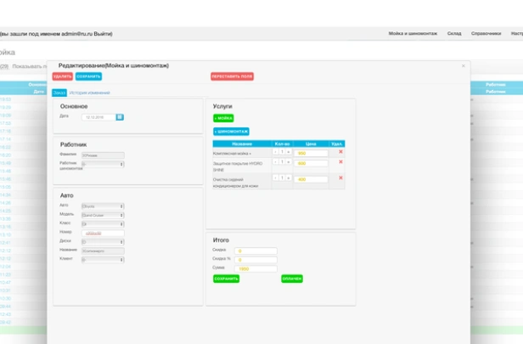Decrease quantity for Защитное покрытие HYDRO SHINE

click(x=276, y=162)
